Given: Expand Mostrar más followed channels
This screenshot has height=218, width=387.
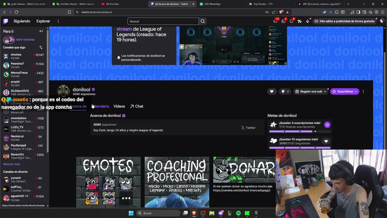Looking at the screenshot, I should [11, 164].
